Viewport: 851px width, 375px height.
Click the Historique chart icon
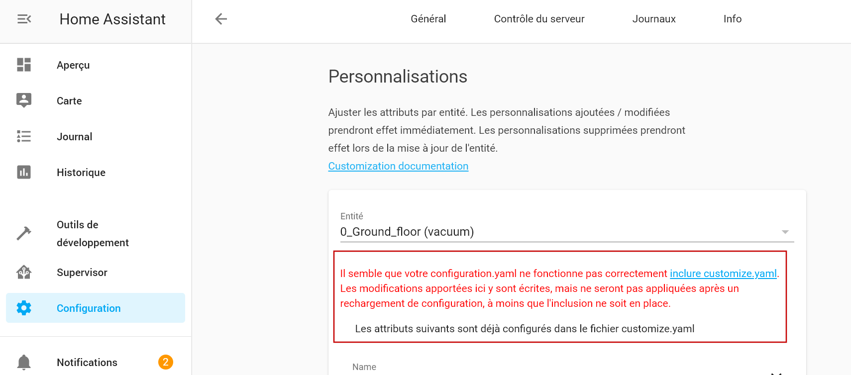click(x=24, y=172)
